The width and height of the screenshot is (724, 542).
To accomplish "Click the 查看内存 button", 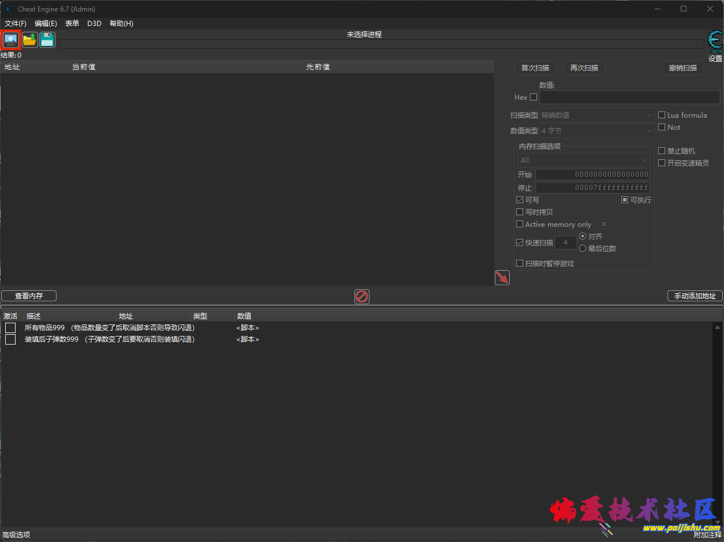I will click(x=29, y=296).
